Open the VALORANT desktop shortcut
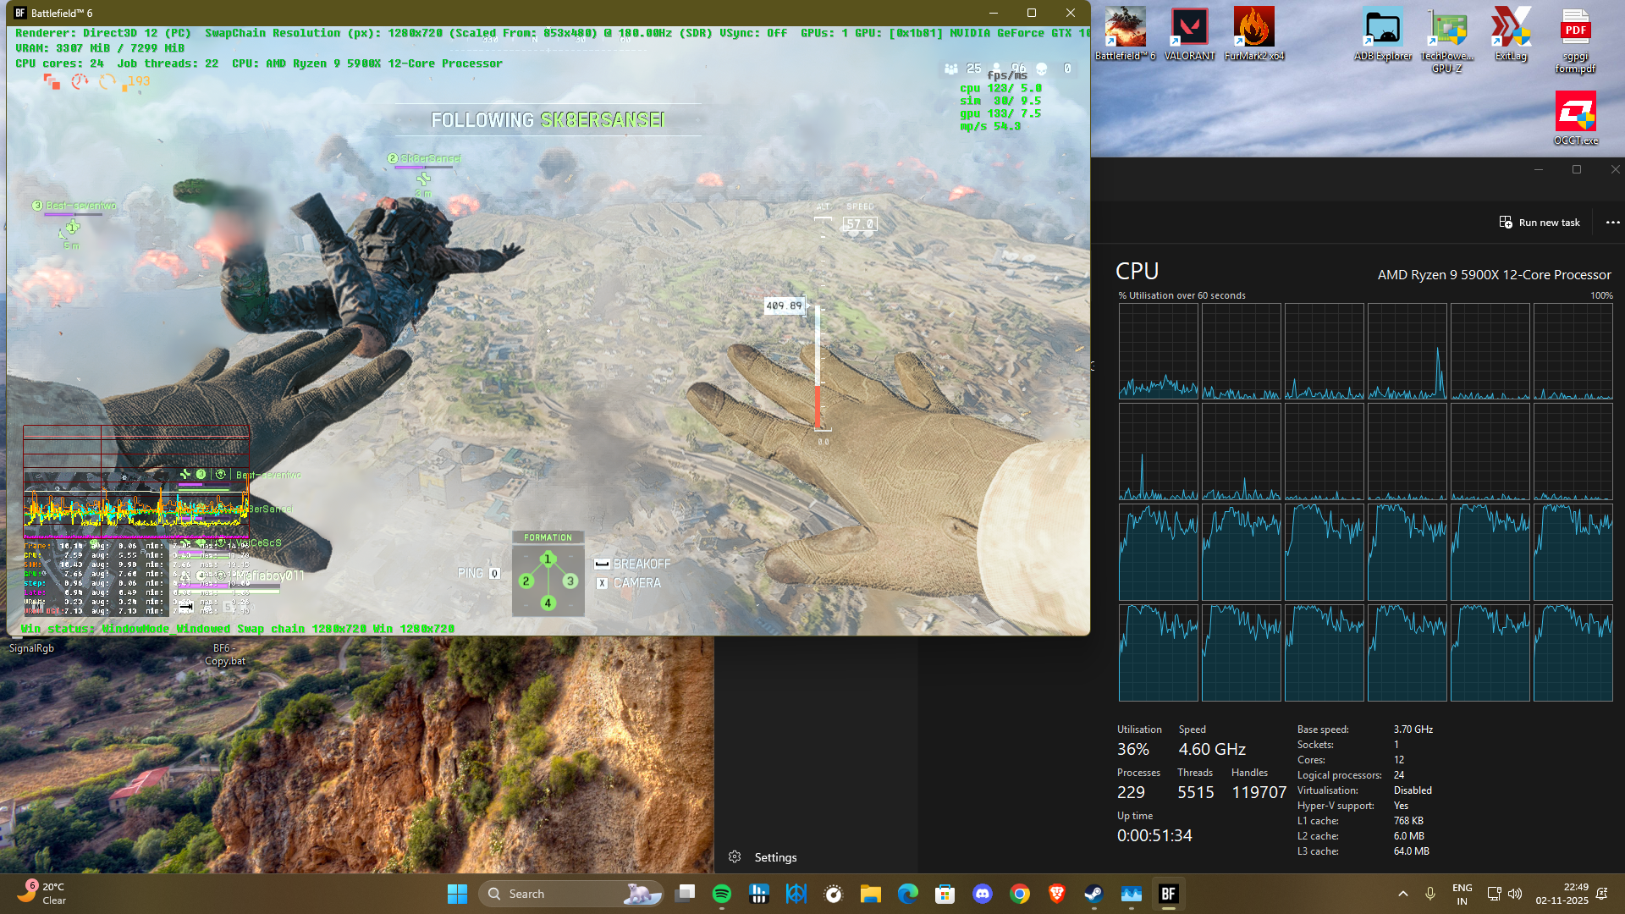This screenshot has width=1625, height=914. click(x=1189, y=34)
